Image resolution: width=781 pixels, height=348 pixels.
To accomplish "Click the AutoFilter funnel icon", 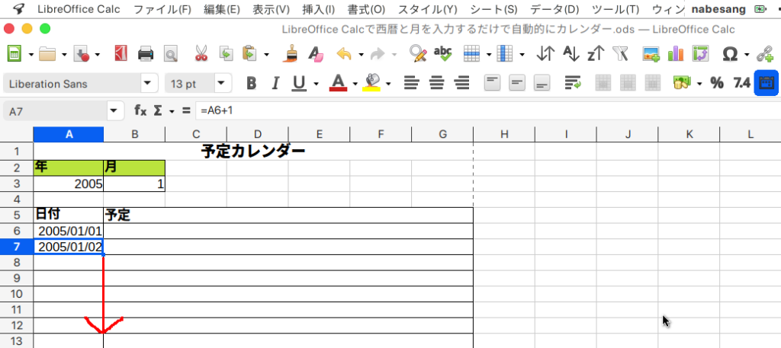I will point(620,54).
